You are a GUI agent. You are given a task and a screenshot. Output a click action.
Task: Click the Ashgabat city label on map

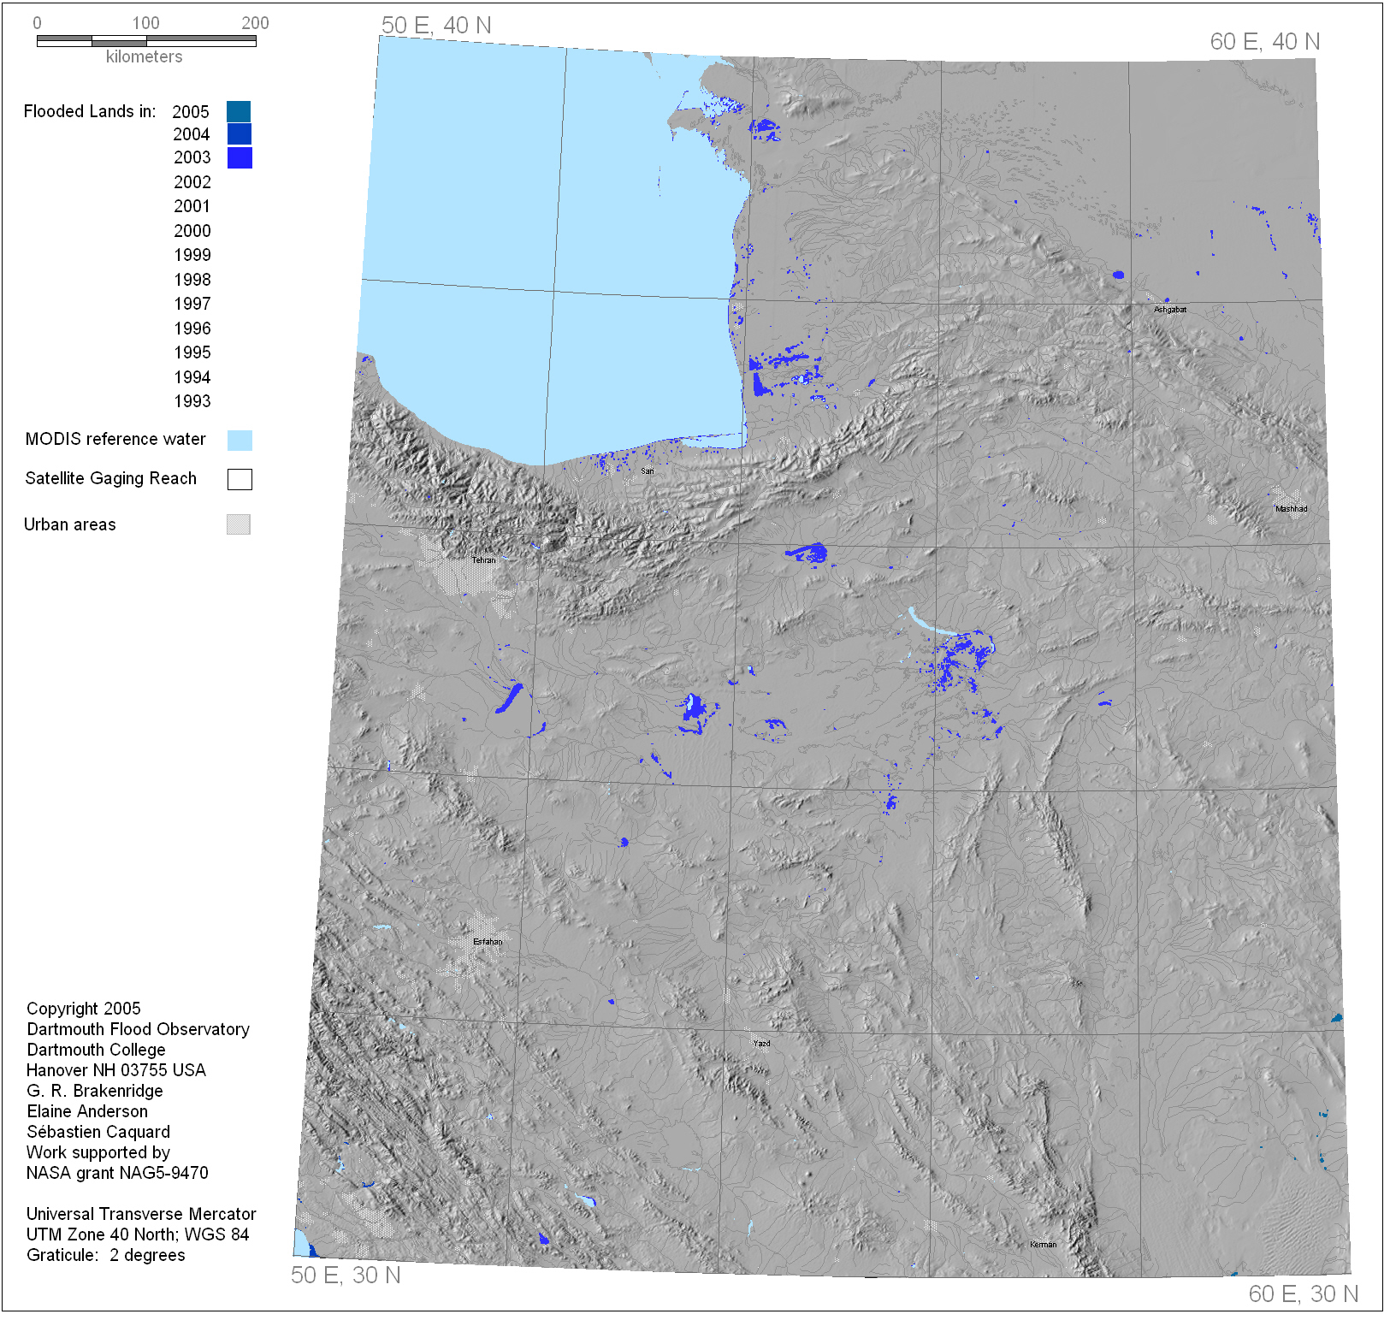click(x=1169, y=310)
